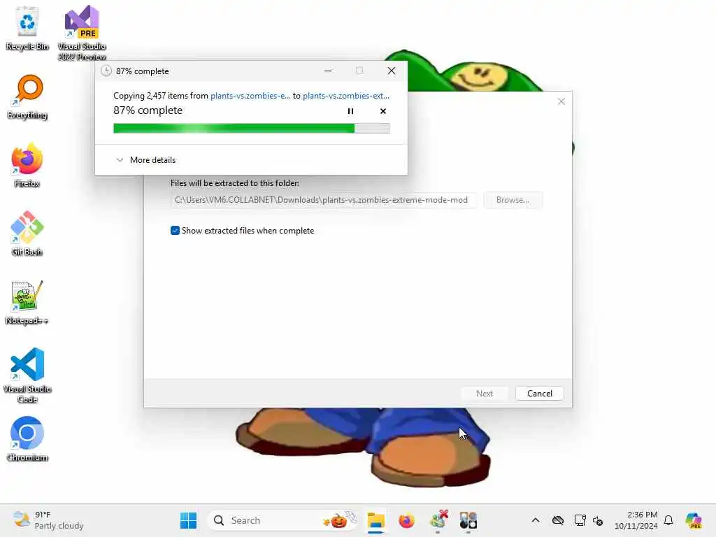Open the Chromium desktop shortcut
The height and width of the screenshot is (537, 716).
pyautogui.click(x=27, y=439)
